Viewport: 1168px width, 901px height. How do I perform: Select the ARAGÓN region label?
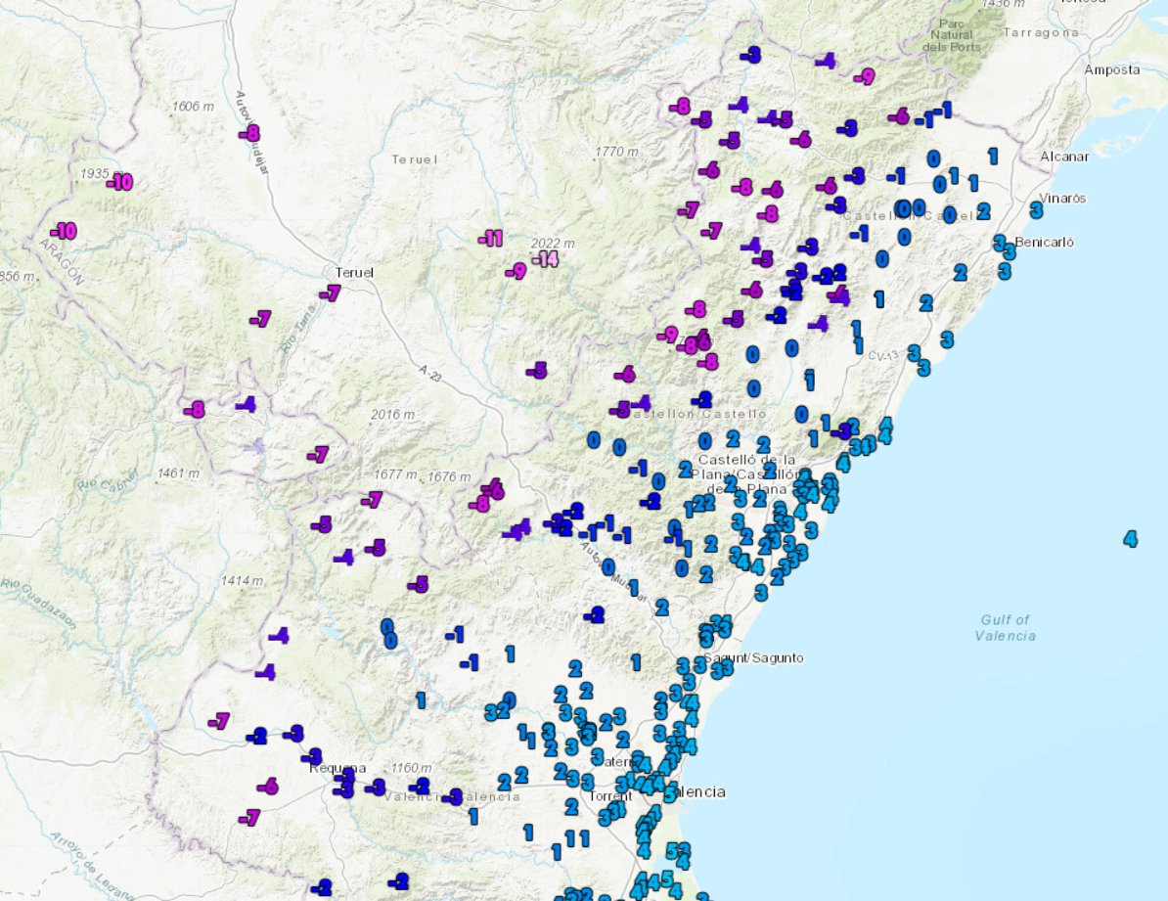62,262
